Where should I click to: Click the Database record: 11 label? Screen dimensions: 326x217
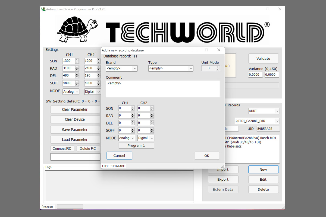[120, 56]
